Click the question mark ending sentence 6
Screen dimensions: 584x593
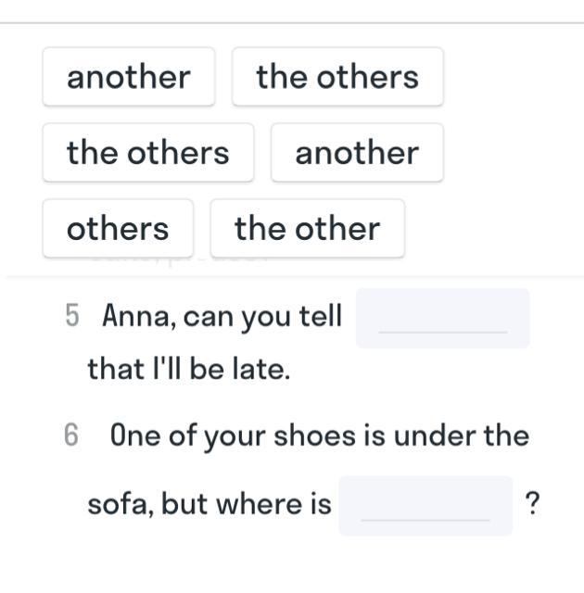tap(532, 504)
